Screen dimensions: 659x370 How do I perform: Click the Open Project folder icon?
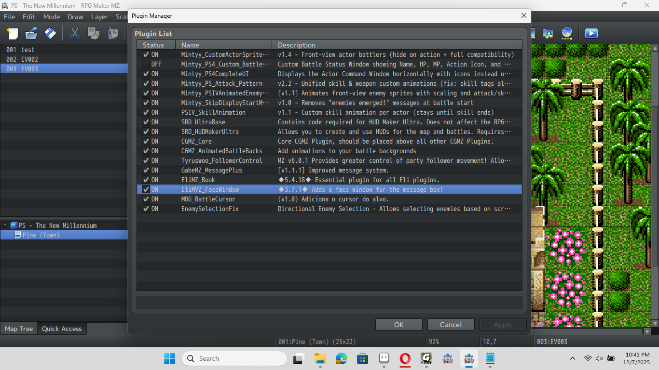tap(31, 33)
